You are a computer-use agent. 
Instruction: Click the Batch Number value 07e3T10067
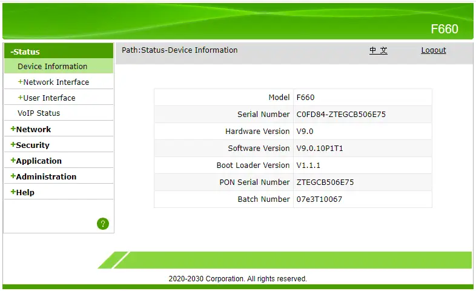tap(319, 199)
